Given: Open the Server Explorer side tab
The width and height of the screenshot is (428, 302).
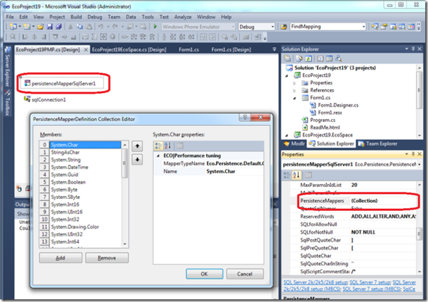Looking at the screenshot, I should click(x=7, y=67).
